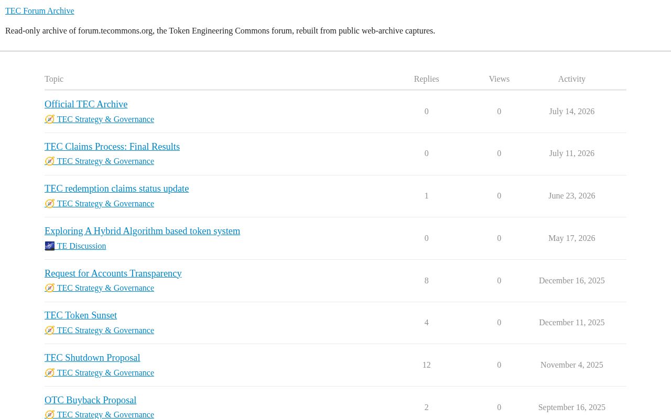Click compass icon under Official TEC Archive
This screenshot has width=671, height=419.
(x=50, y=119)
